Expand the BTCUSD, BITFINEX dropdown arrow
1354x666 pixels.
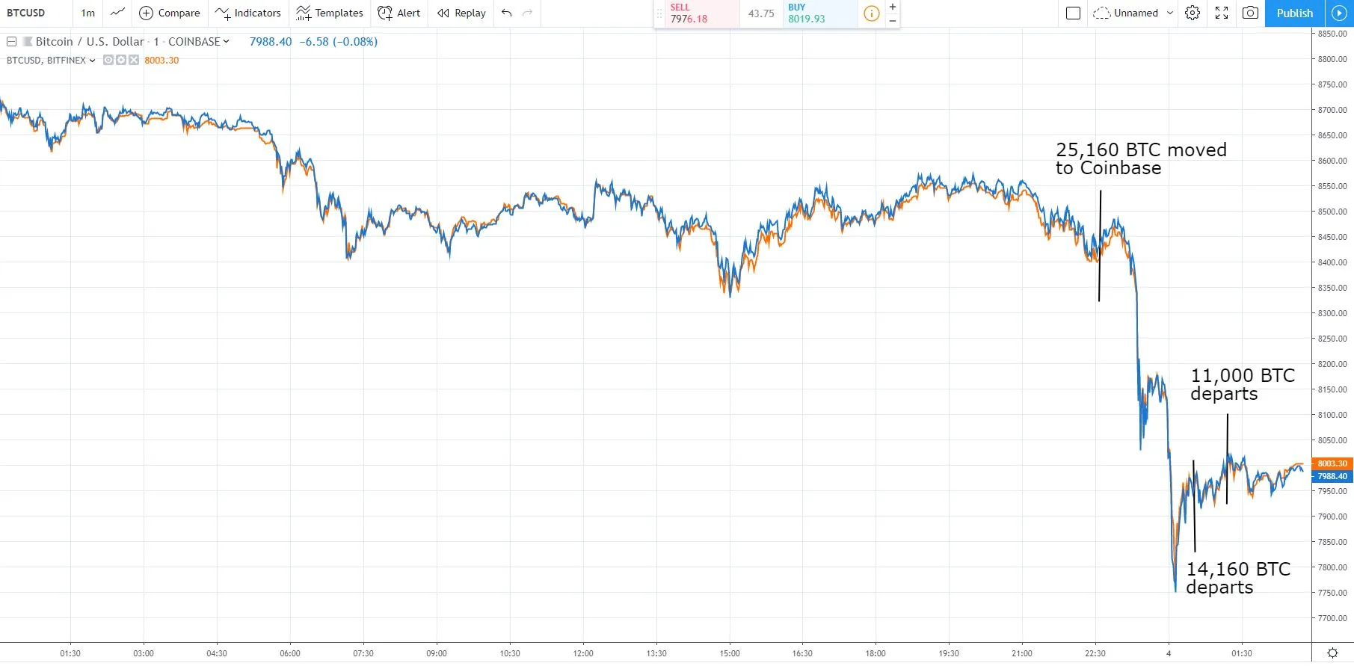point(92,61)
